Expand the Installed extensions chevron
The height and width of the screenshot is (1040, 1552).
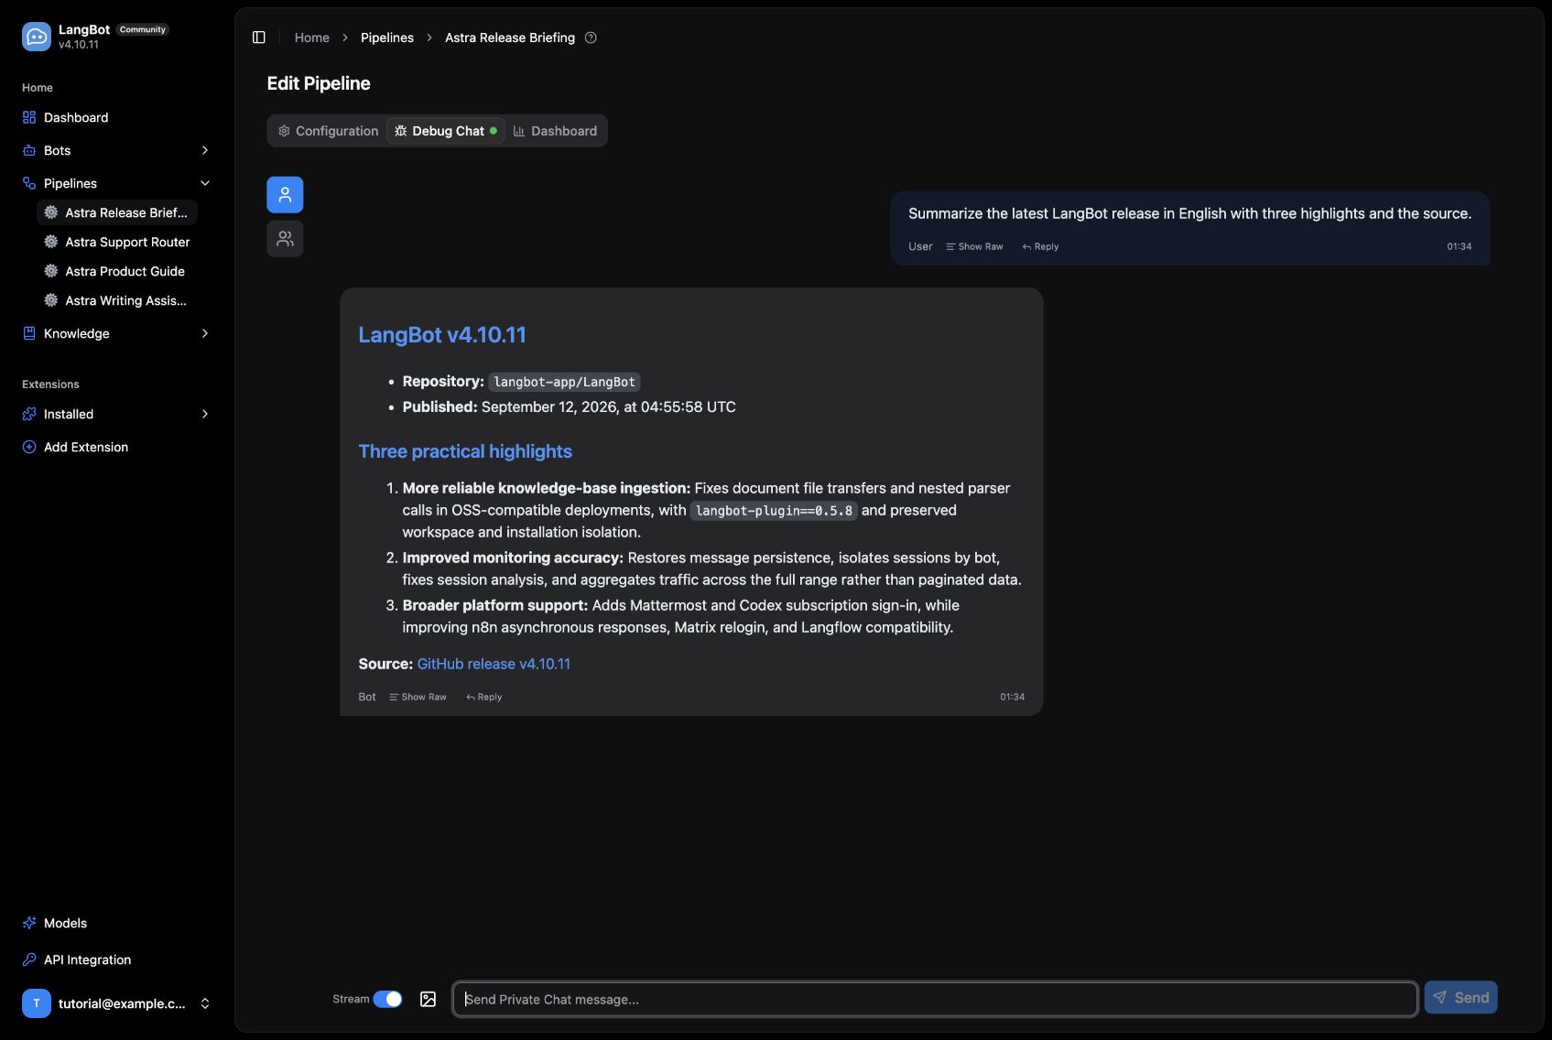tap(205, 414)
